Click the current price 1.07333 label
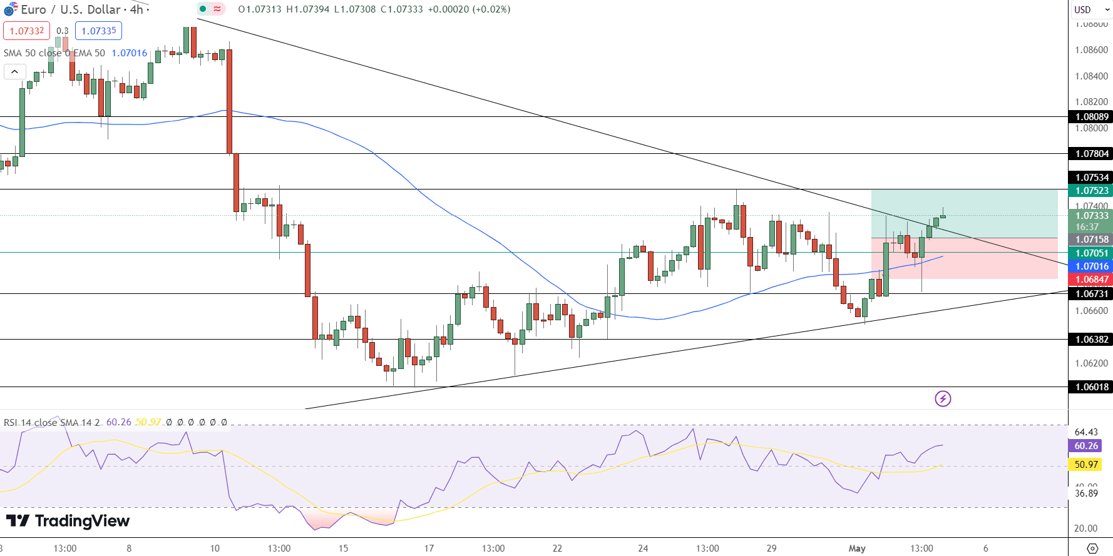This screenshot has width=1113, height=556. click(1092, 216)
